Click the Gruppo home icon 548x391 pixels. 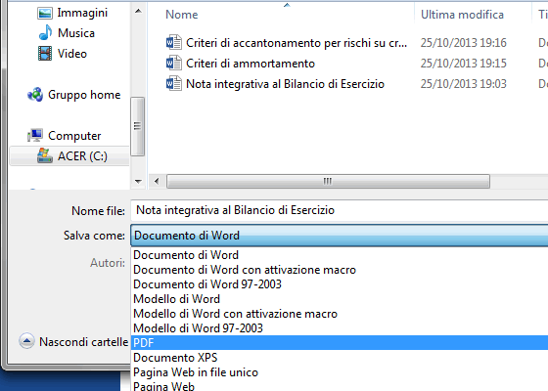click(x=35, y=95)
